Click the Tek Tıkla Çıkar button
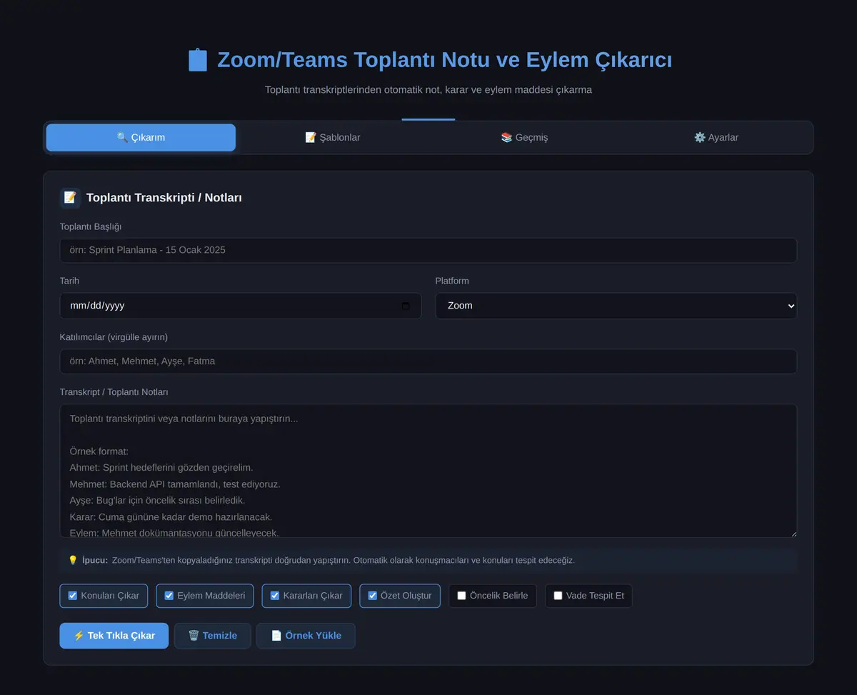The width and height of the screenshot is (857, 695). pos(114,636)
